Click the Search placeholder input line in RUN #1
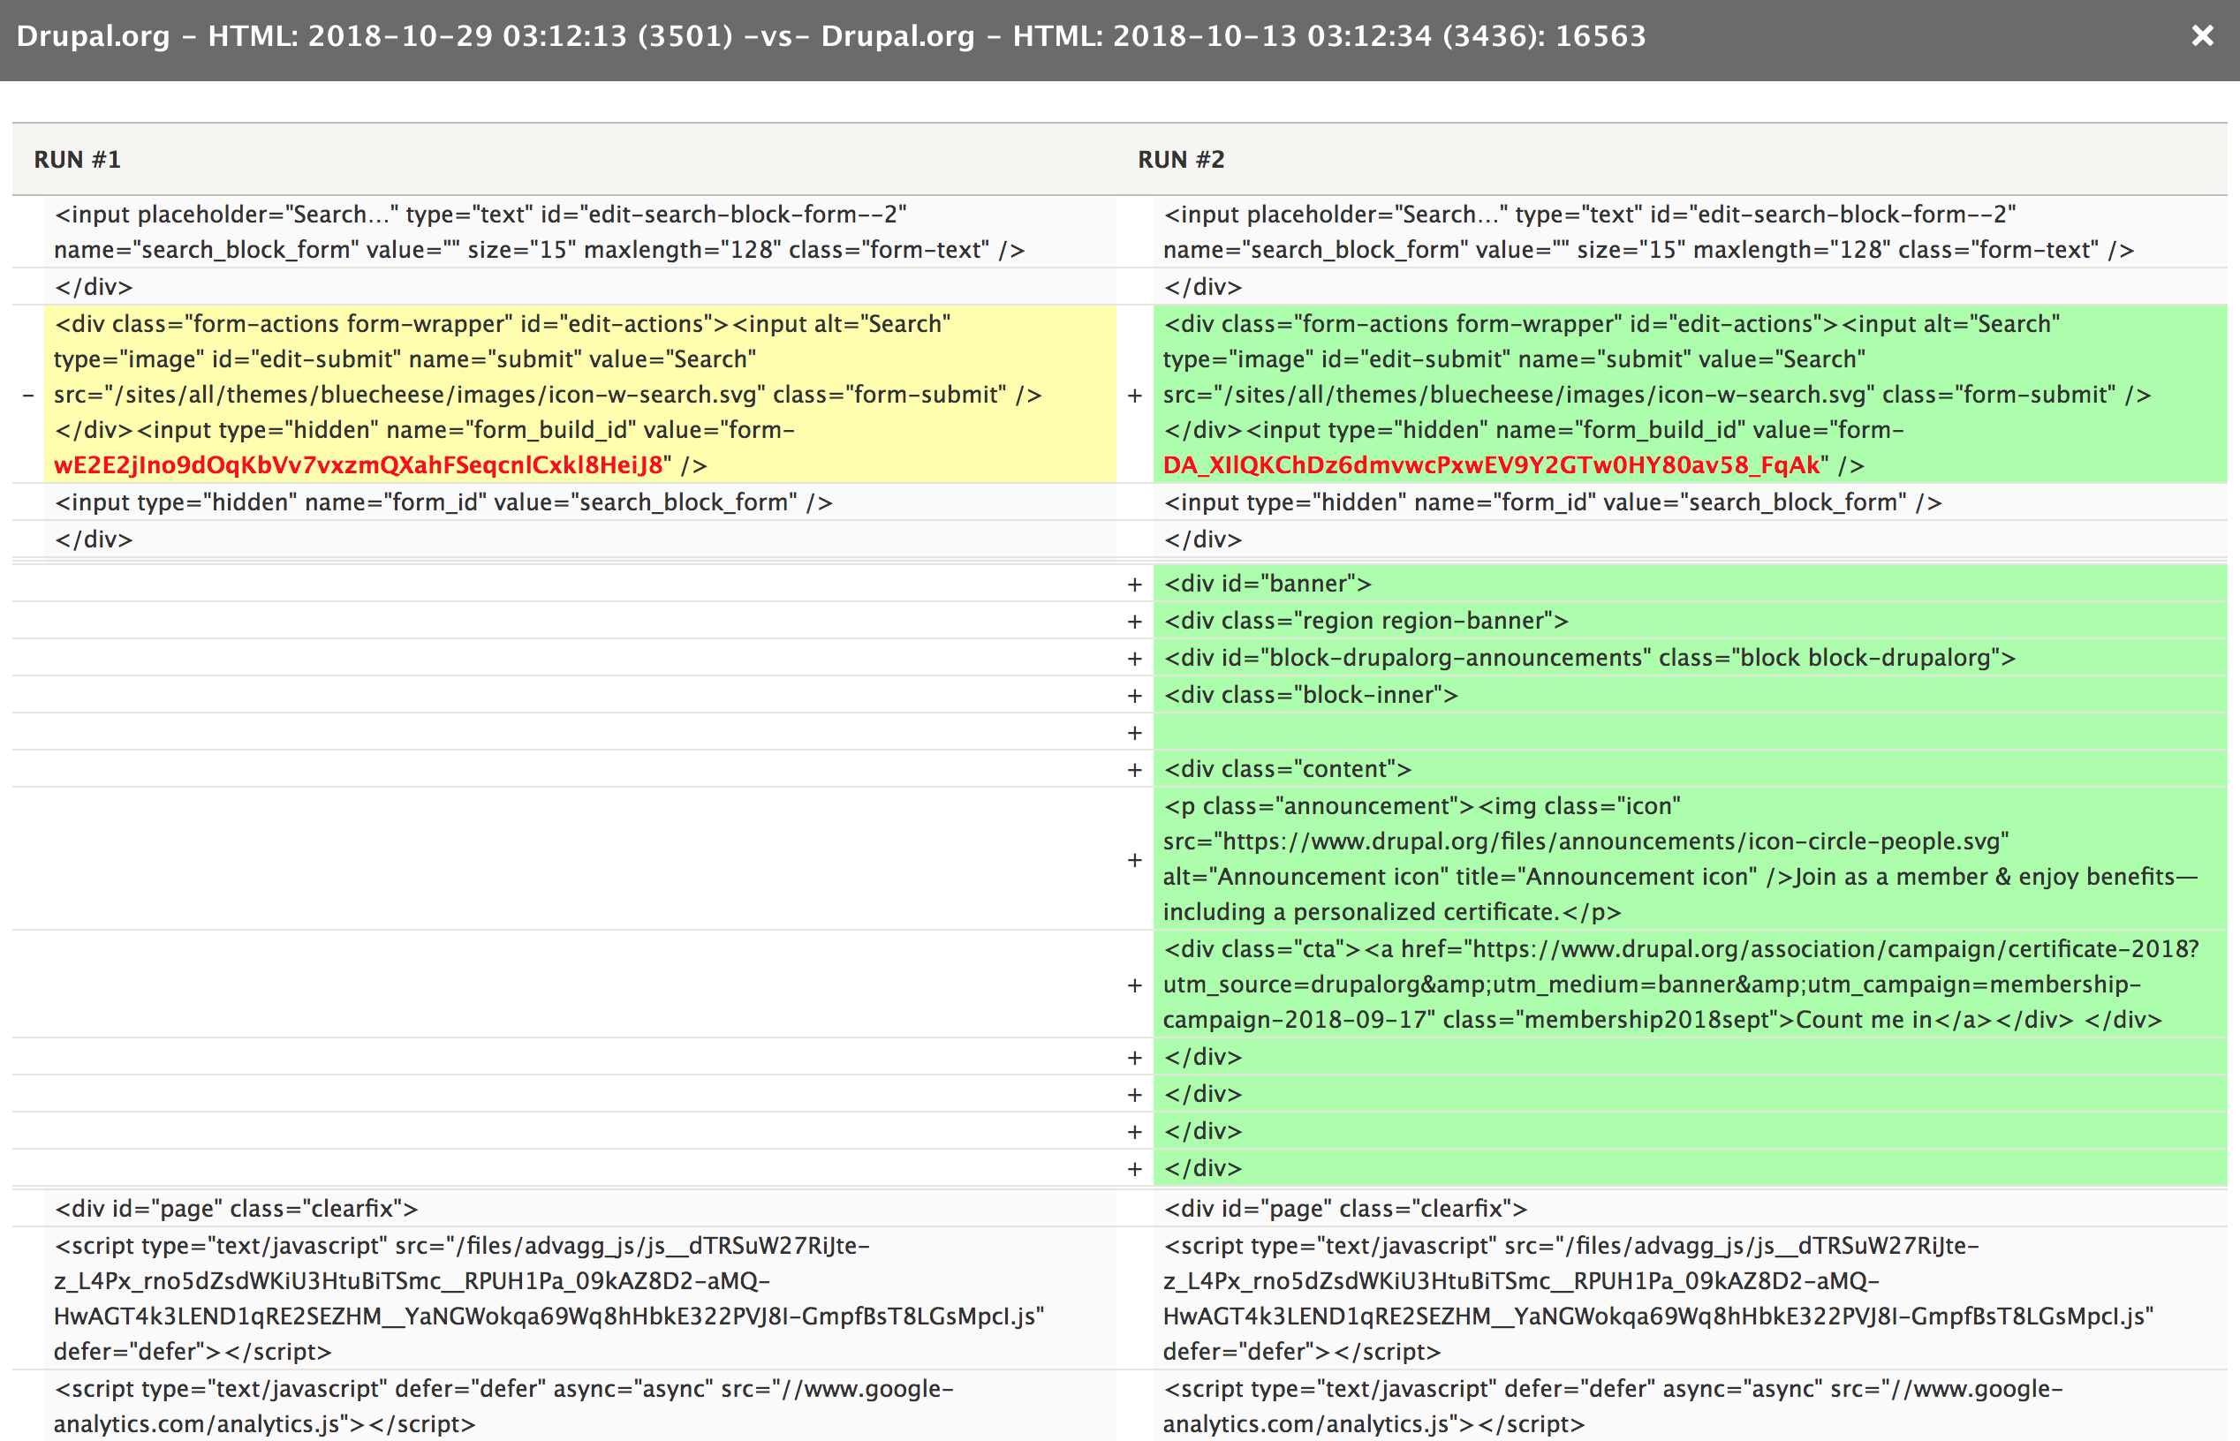This screenshot has height=1441, width=2240. [580, 232]
